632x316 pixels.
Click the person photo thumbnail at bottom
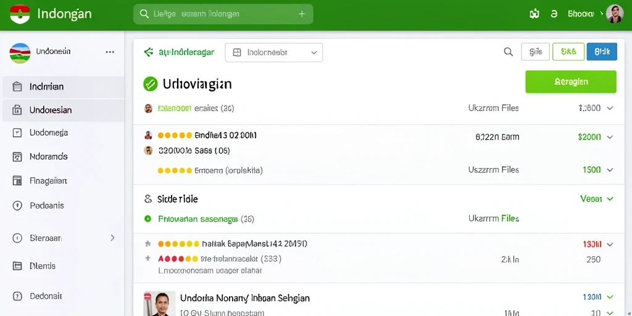(160, 304)
